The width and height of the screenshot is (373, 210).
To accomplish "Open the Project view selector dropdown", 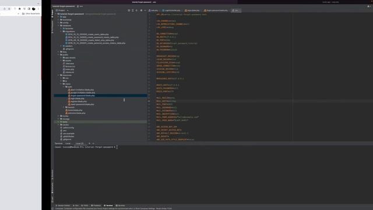I will pyautogui.click(x=62, y=10).
